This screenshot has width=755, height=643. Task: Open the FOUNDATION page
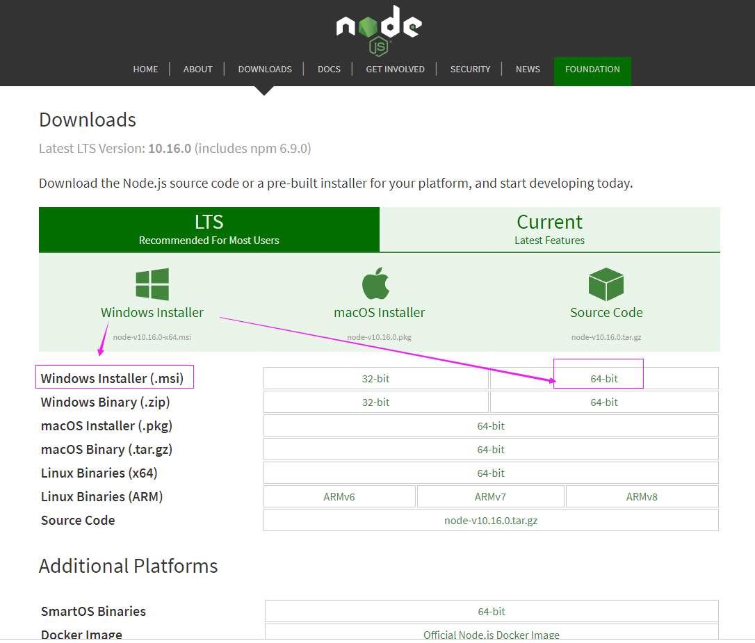[592, 69]
